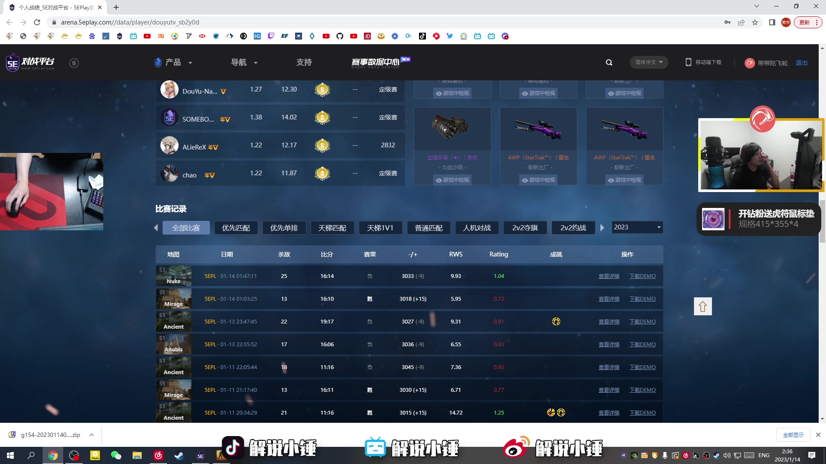Select the 人机对战 match filter tab
Screen dimensions: 826x464
476,228
